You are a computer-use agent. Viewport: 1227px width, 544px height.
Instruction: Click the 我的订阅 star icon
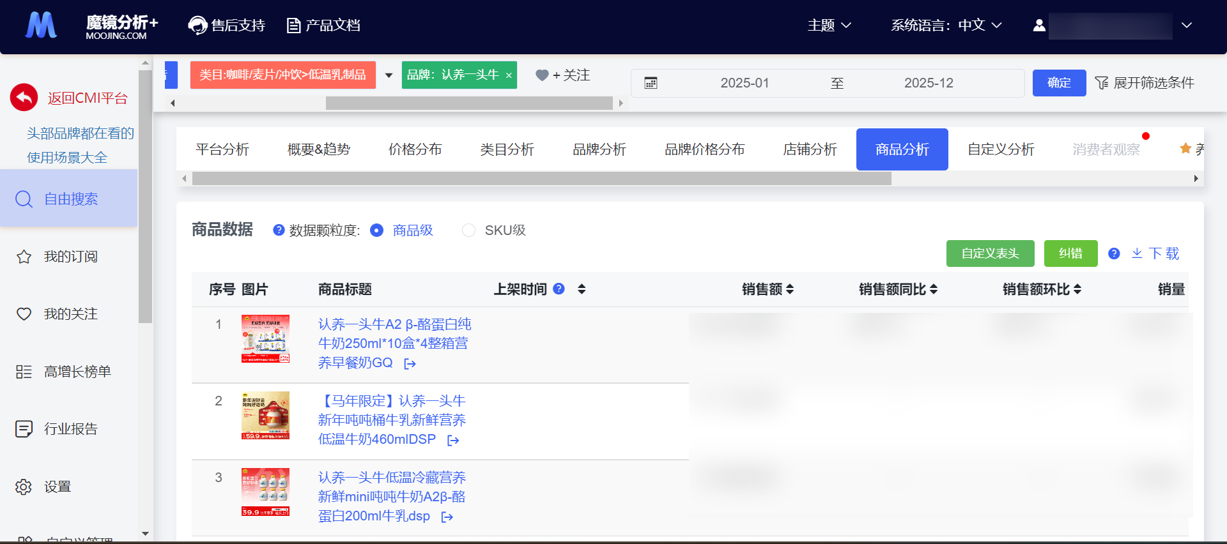coord(24,257)
